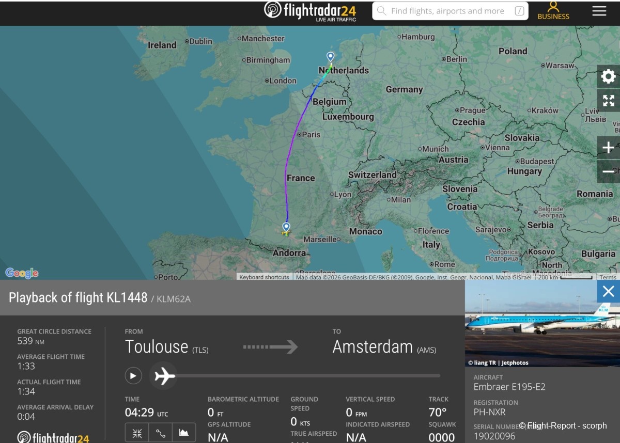Toggle center-on-aircraft map button
The width and height of the screenshot is (620, 443).
(137, 433)
